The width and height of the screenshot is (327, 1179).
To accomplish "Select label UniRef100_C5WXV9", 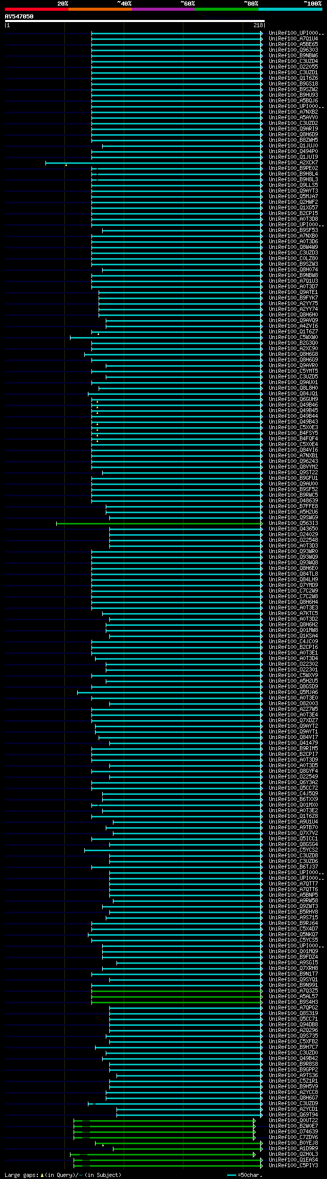I will coord(293,675).
